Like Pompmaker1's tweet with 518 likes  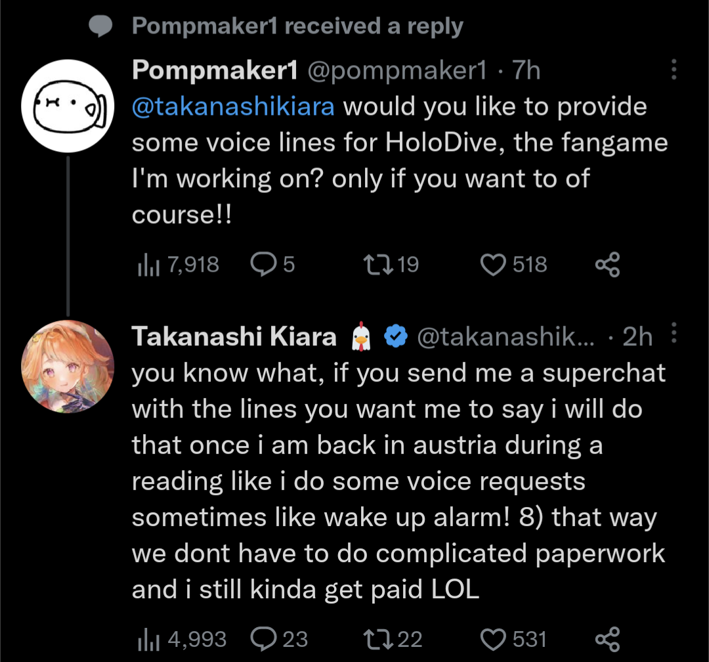tap(493, 265)
